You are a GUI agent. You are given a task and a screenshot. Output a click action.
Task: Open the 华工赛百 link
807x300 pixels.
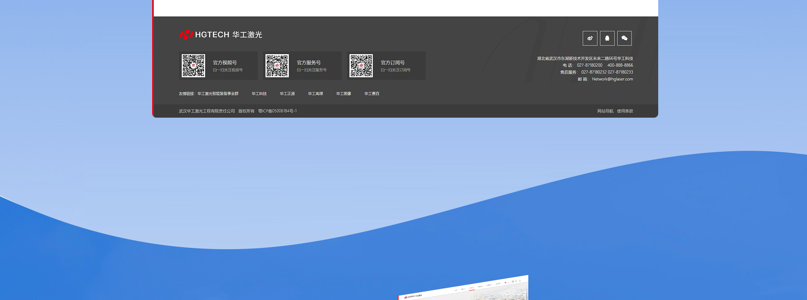click(x=372, y=94)
